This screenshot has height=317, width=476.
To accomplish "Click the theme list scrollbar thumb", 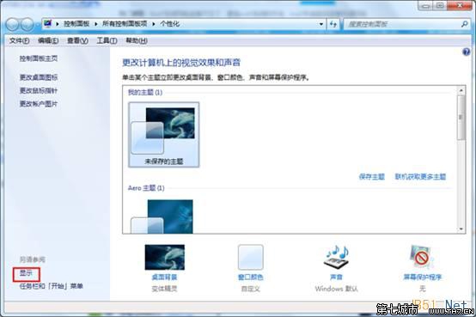I will [x=461, y=118].
